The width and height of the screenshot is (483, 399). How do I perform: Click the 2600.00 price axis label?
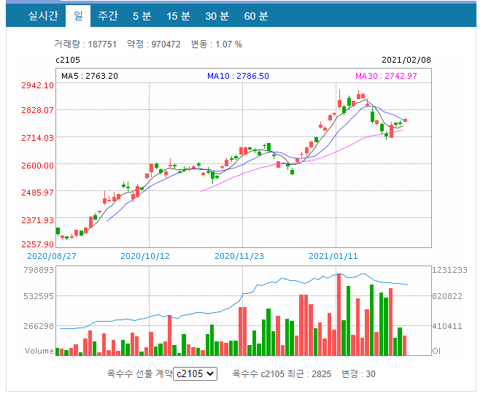point(38,166)
